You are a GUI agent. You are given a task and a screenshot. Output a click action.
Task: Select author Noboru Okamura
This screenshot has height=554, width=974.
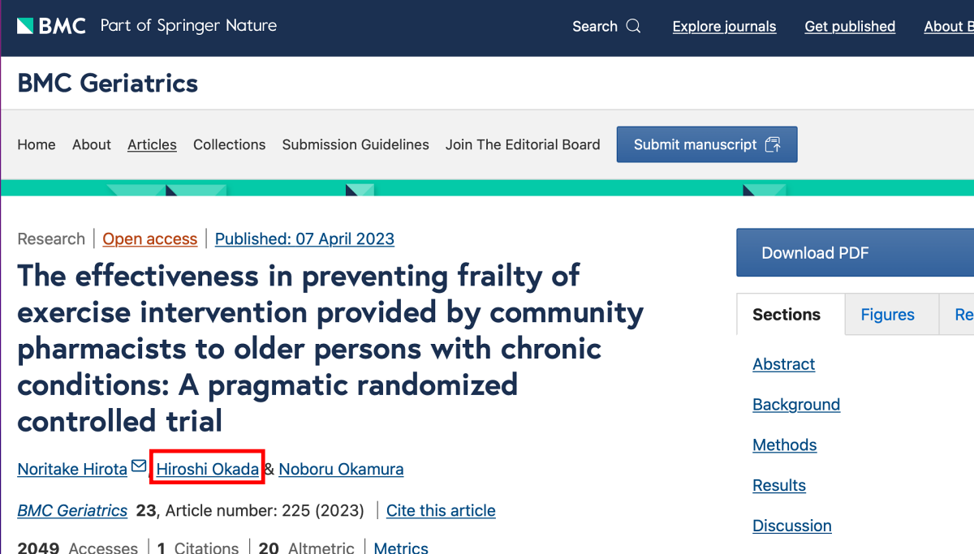tap(341, 468)
